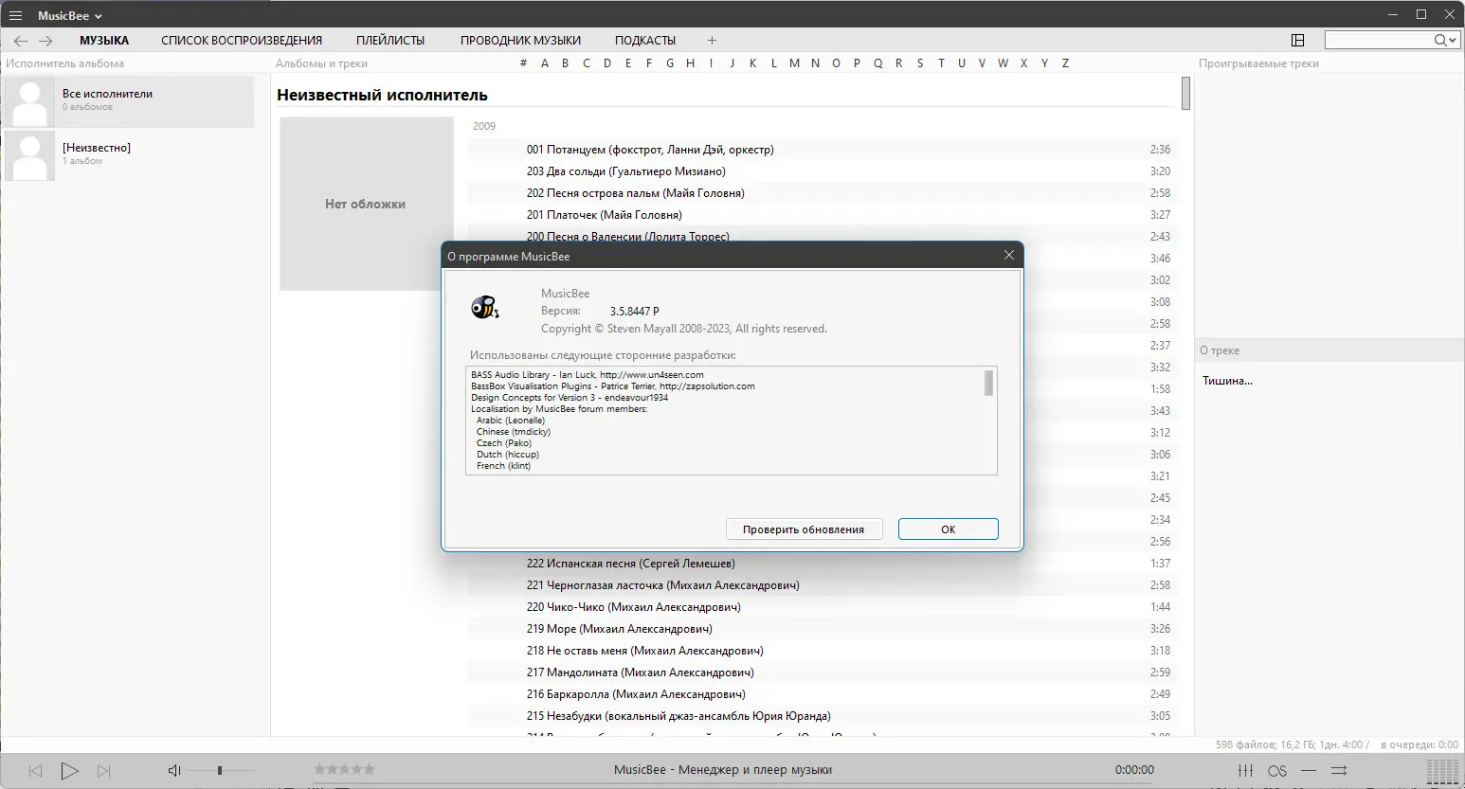The image size is (1465, 789).
Task: Open the MusicBee title dropdown
Action: [x=69, y=16]
